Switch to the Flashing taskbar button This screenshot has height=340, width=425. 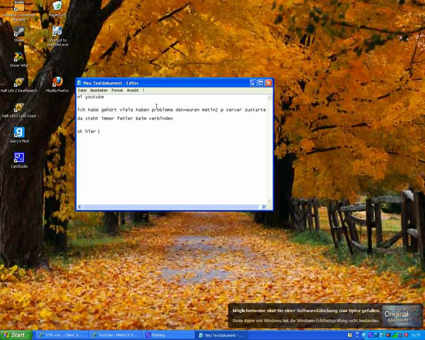(x=168, y=335)
